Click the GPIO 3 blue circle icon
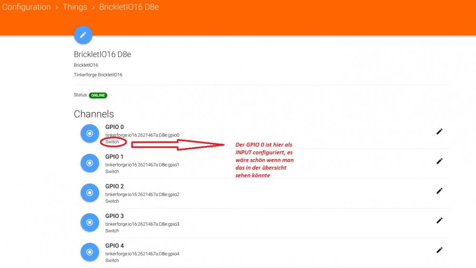The height and width of the screenshot is (268, 476). point(89,222)
